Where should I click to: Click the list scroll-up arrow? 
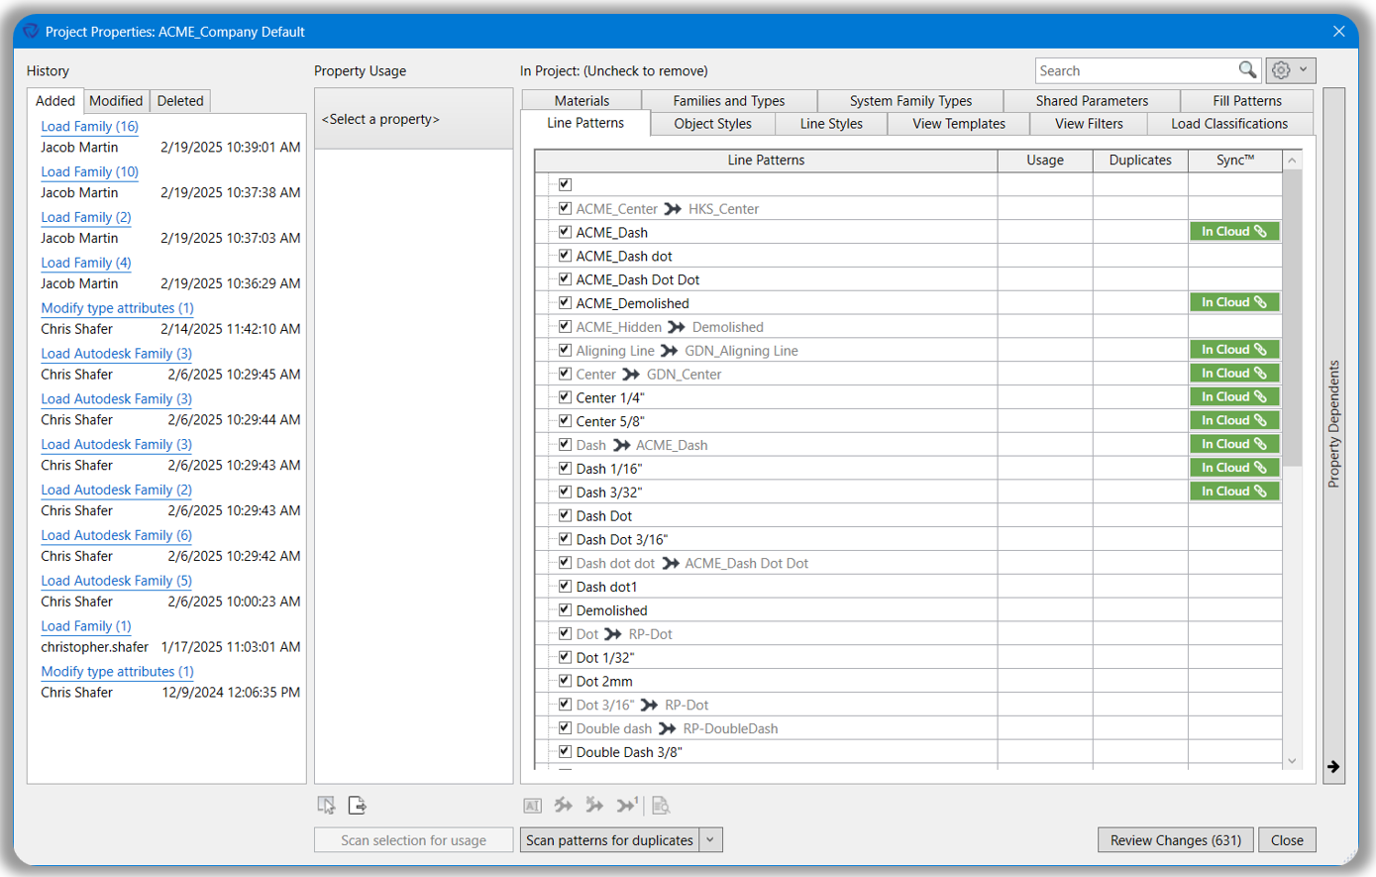(x=1291, y=161)
